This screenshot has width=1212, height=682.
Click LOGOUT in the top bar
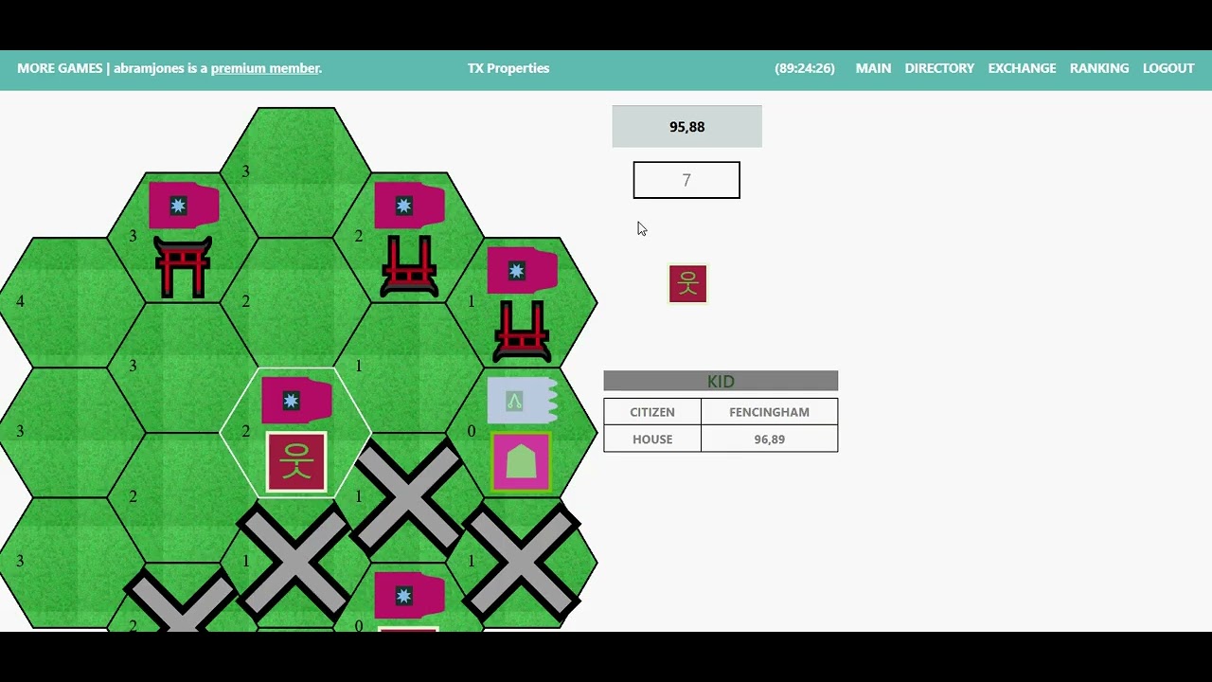click(1168, 68)
